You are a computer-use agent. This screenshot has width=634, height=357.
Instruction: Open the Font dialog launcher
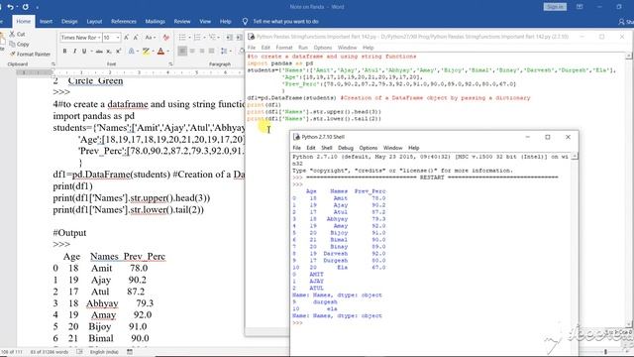tap(170, 63)
